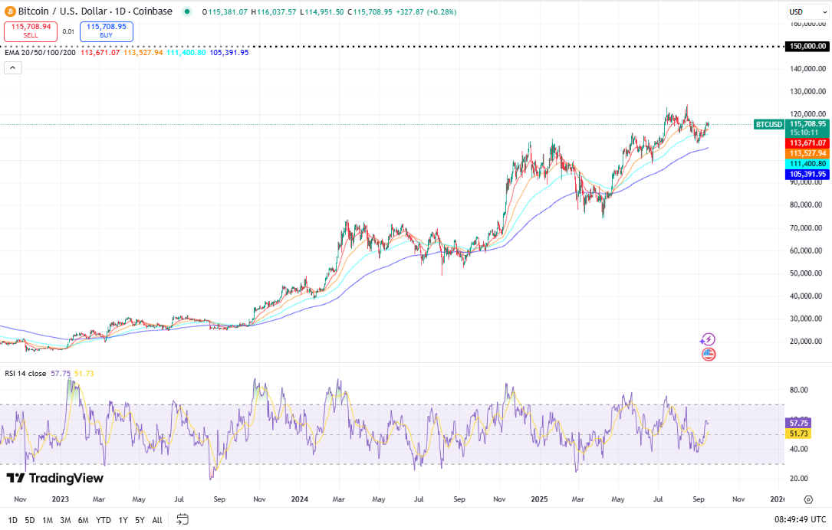Select the 1M time range
The width and height of the screenshot is (832, 530).
point(48,520)
